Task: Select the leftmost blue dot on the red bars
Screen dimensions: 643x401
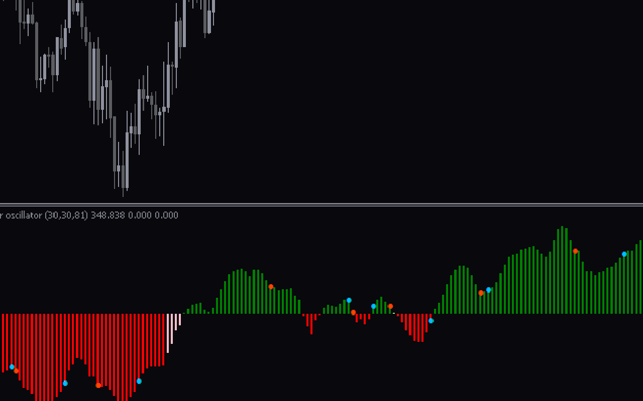Action: pos(12,367)
